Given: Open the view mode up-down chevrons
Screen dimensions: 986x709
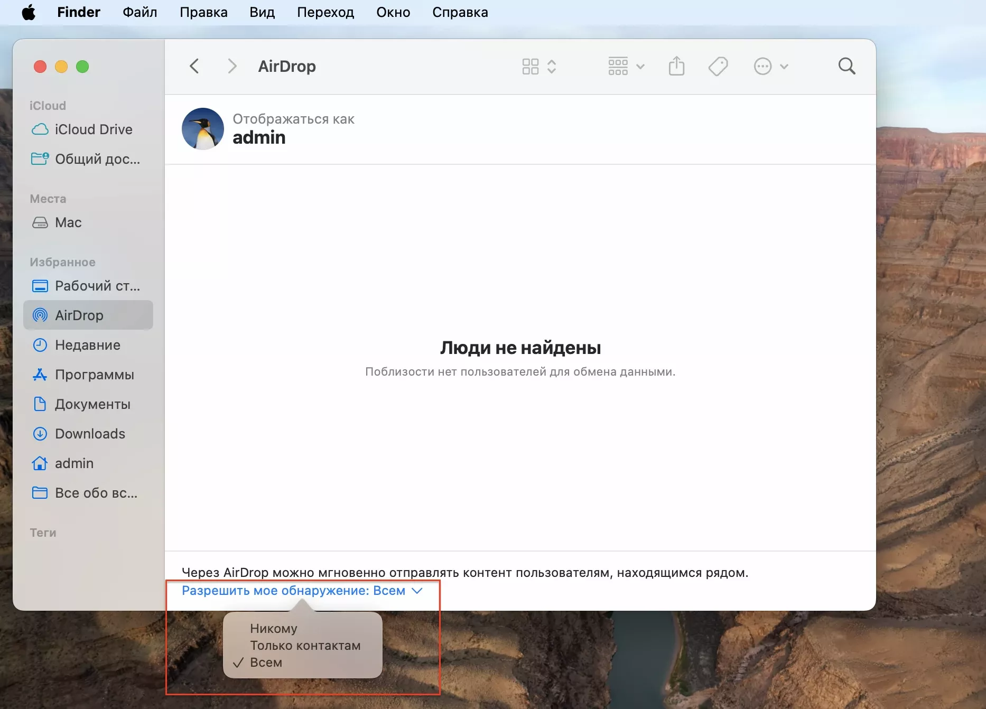Looking at the screenshot, I should point(552,66).
